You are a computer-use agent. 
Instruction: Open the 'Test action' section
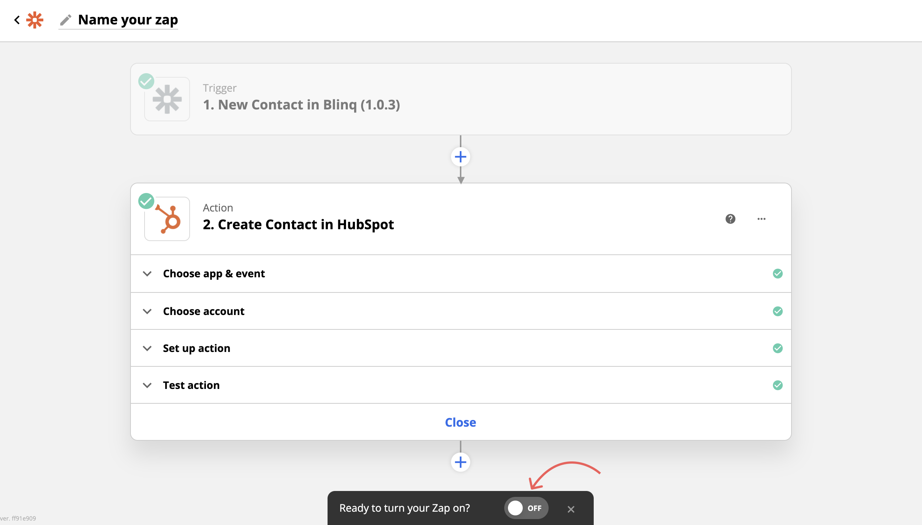pyautogui.click(x=461, y=385)
